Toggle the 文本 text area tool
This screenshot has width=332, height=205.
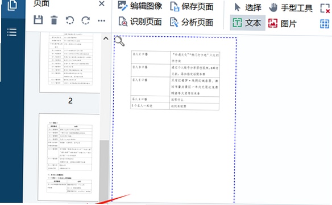click(x=247, y=23)
